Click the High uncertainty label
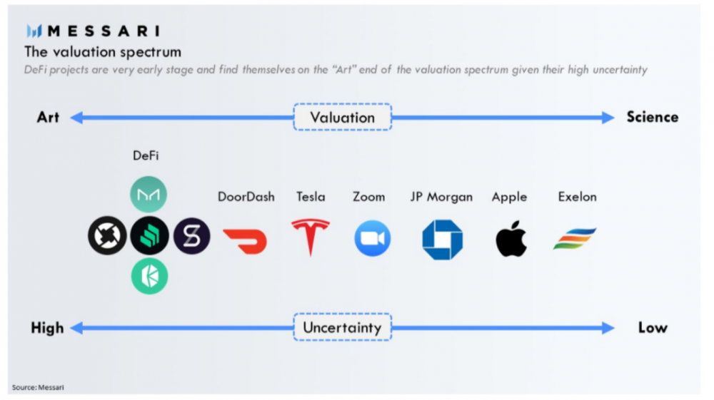The image size is (714, 400). [x=47, y=328]
